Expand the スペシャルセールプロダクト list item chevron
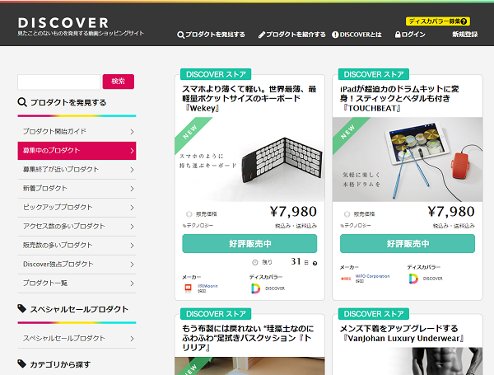The image size is (494, 375). [132, 339]
